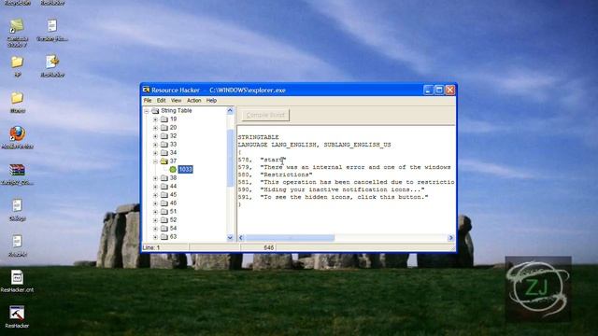Open the Mozilla Firefox desktop shortcut

point(17,134)
